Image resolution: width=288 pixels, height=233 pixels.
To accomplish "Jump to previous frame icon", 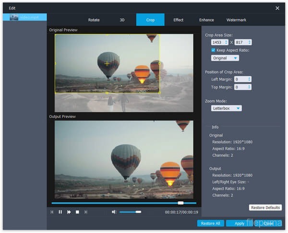I will (x=52, y=212).
